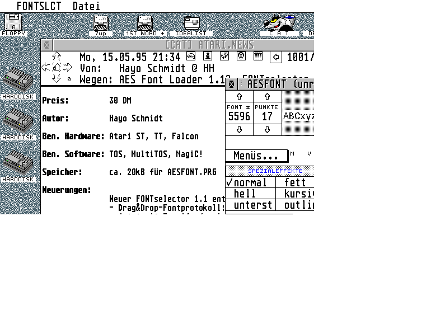
Task: Select the normal text effect
Action: 250,182
